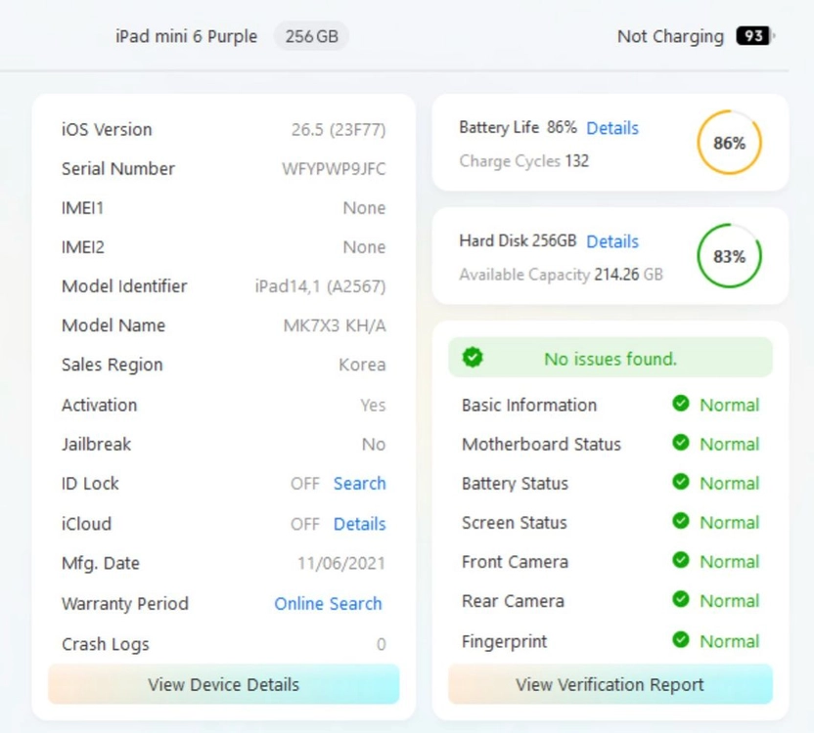Click Available Capacity 214.26 GB text

click(561, 275)
